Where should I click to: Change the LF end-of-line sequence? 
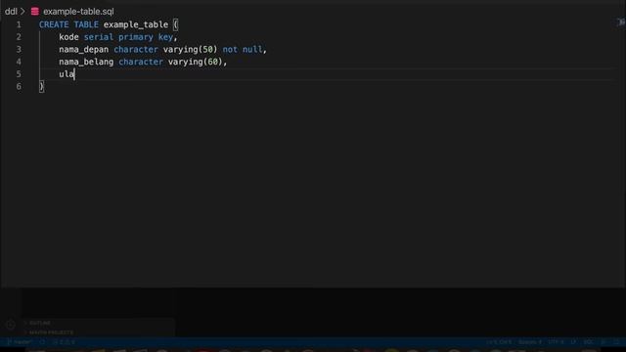coord(573,342)
